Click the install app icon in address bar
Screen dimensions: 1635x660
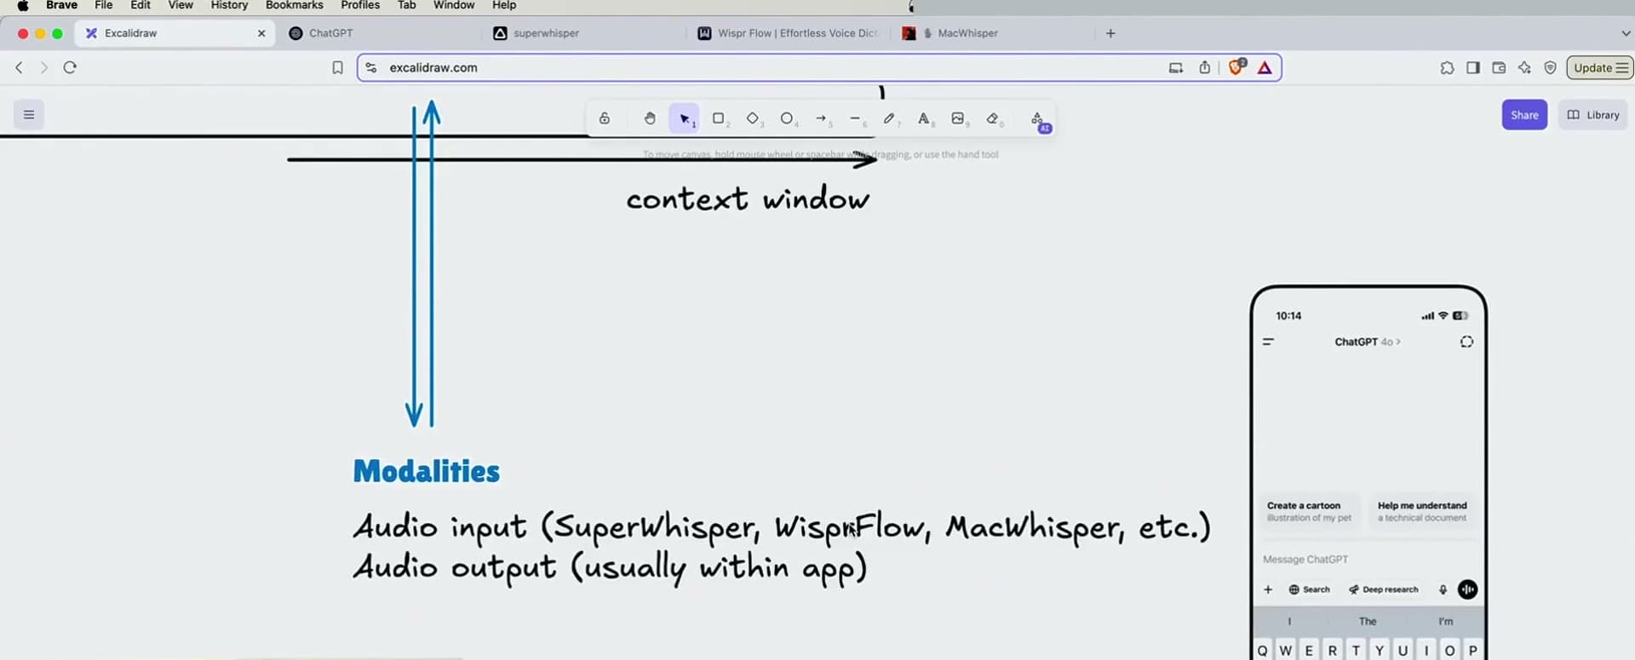(1176, 67)
